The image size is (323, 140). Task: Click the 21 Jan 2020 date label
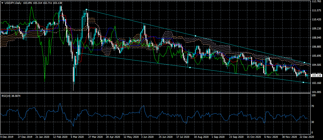point(42,137)
